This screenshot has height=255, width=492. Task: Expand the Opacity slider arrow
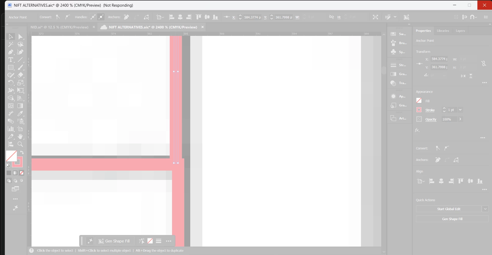(460, 119)
